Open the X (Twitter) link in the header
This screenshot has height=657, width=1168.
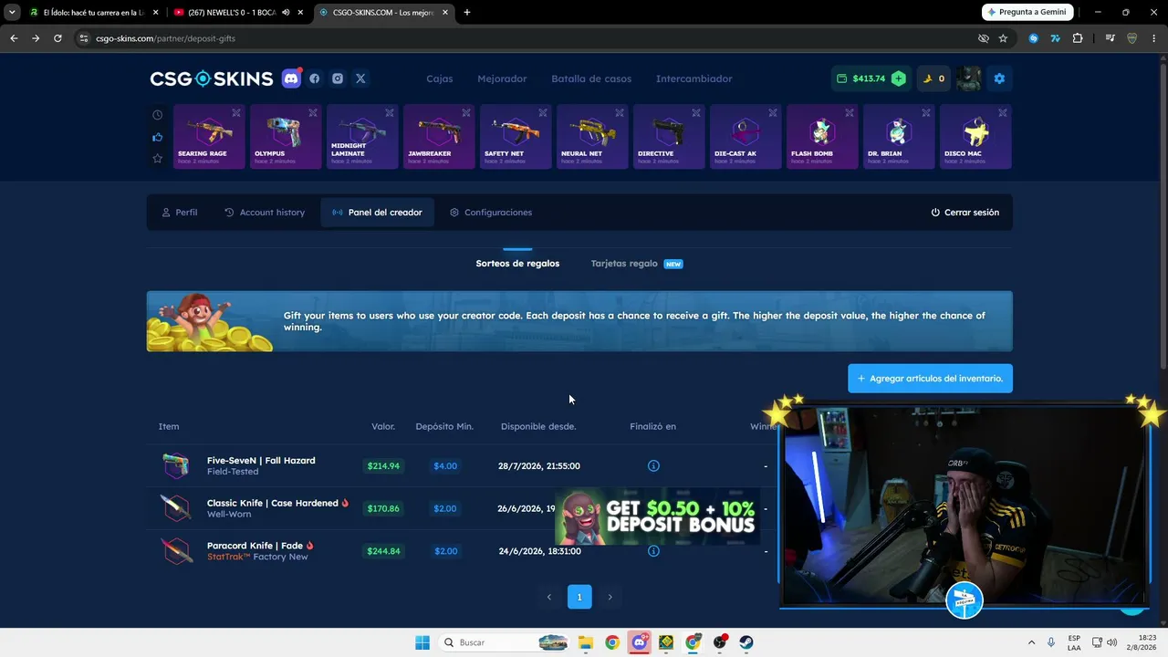coord(360,78)
